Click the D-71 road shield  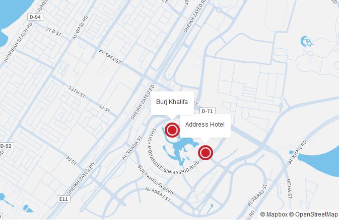(x=207, y=111)
